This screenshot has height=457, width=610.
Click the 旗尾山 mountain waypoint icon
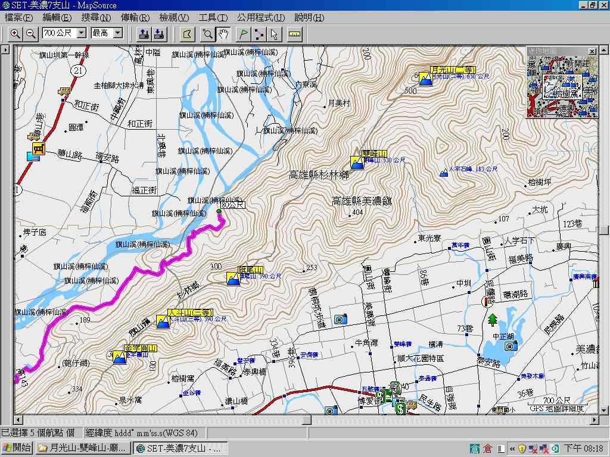click(x=234, y=278)
